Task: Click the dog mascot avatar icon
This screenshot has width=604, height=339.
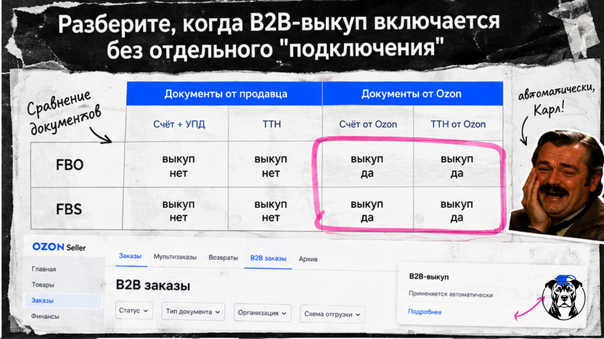Action: tap(564, 297)
